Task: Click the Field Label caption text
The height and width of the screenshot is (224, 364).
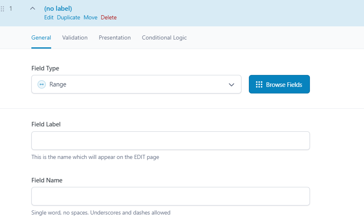Action: click(46, 124)
